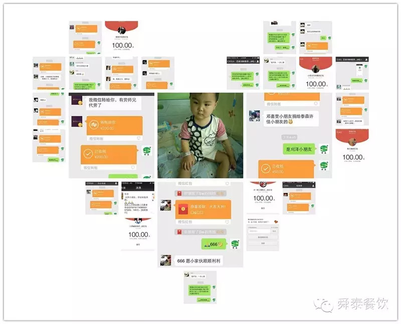Viewport: 401px width, 324px height.
Task: Click the input field in the small red packet form
Action: [x=259, y=231]
